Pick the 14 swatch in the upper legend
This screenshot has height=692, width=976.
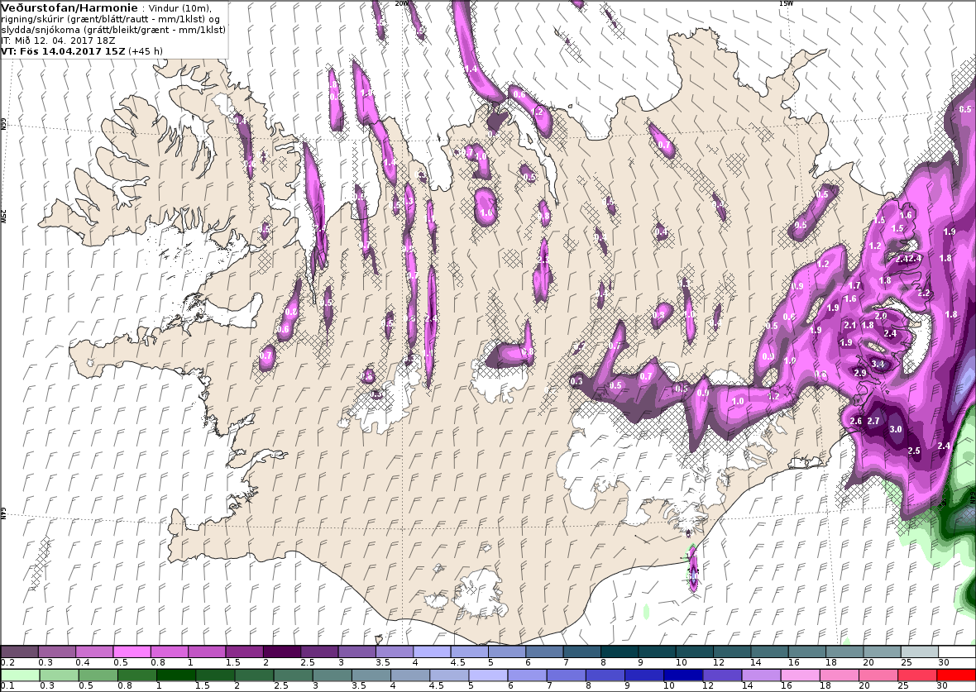[x=769, y=651]
